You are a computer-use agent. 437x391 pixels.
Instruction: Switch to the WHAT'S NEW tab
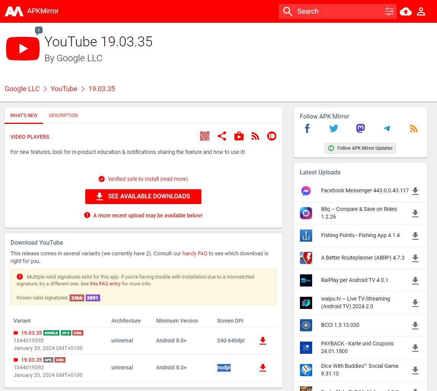[x=24, y=115]
